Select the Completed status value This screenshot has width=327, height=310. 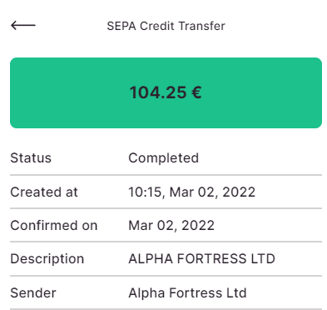(x=163, y=158)
